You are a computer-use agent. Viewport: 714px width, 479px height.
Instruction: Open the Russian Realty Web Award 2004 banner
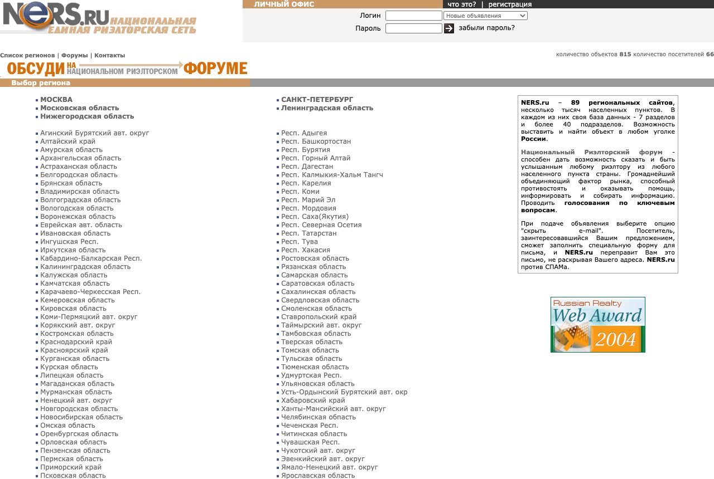click(598, 325)
